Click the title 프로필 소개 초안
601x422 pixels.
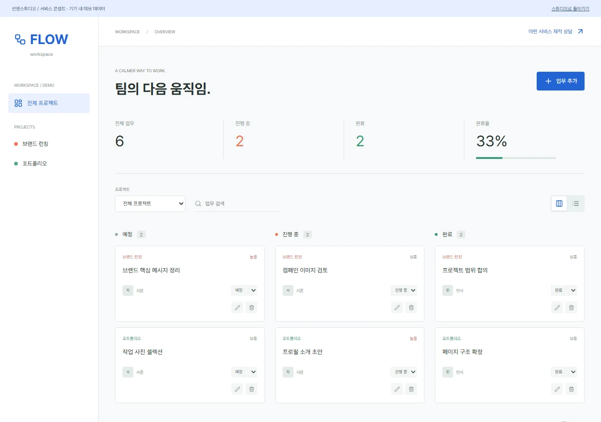tap(303, 352)
